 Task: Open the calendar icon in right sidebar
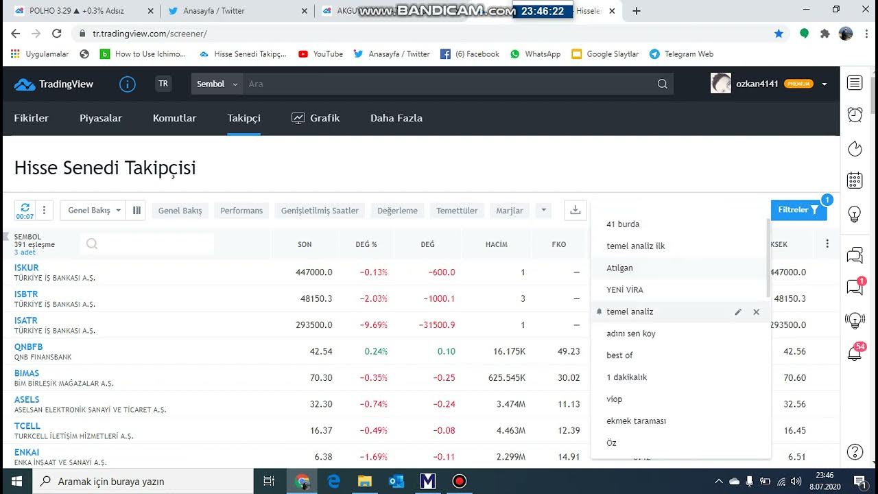855,180
